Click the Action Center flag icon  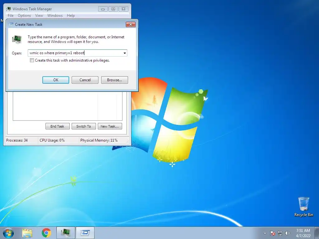click(273, 233)
